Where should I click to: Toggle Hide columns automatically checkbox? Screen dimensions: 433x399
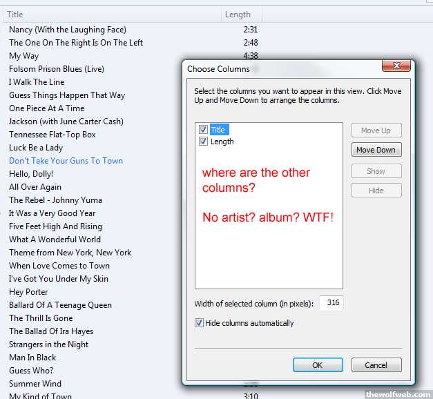[x=199, y=322]
